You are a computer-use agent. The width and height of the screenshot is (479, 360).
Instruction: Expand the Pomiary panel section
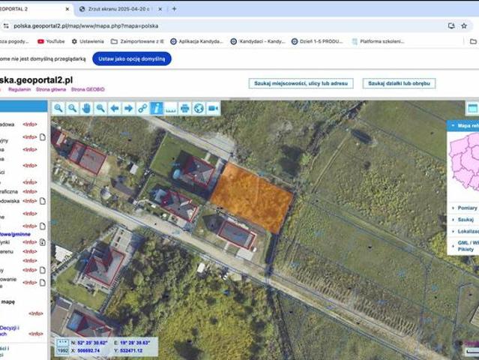[x=466, y=208]
